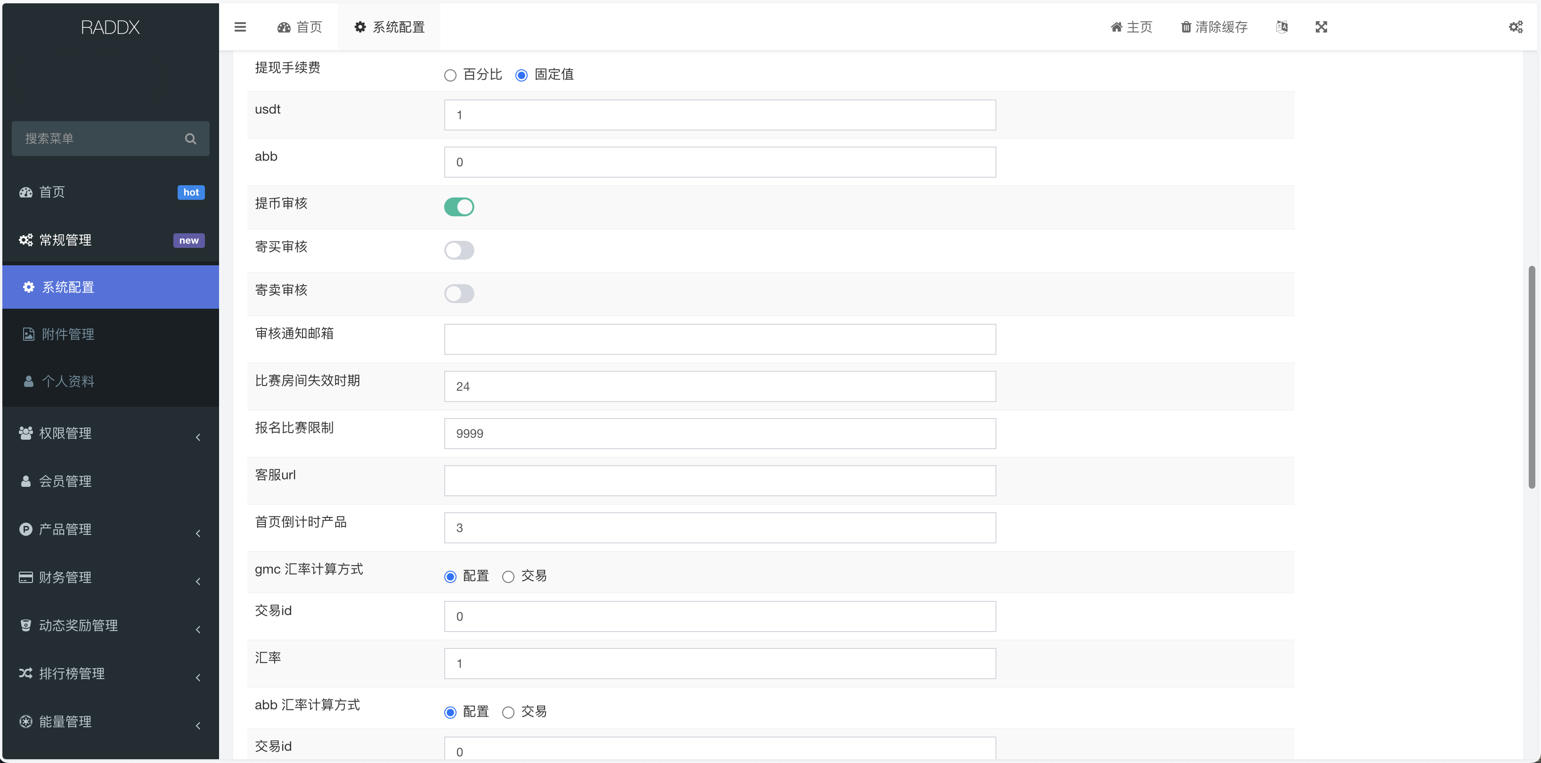1541x763 pixels.
Task: Open settings via the gears icon top right
Action: pyautogui.click(x=1516, y=27)
